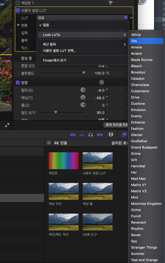Select the HDR 도구 effect thumbnail
The width and height of the screenshot is (165, 263).
coord(98,222)
